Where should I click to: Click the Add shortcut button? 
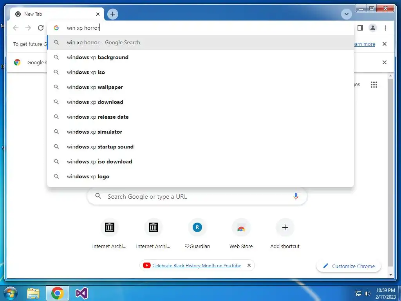coord(285,234)
